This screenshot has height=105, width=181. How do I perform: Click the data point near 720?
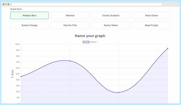click(x=70, y=61)
